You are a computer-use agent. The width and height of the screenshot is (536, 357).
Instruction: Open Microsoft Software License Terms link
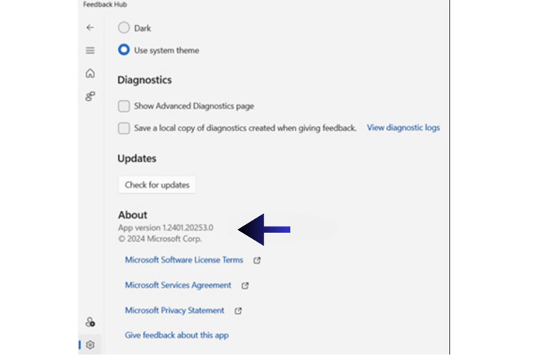[184, 260]
